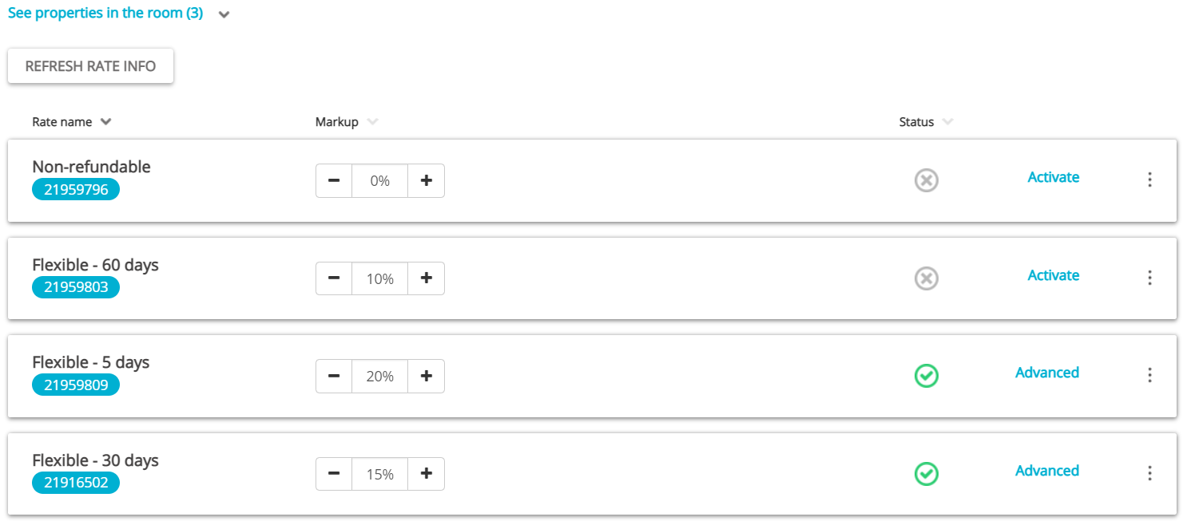Toggle active status checkmark for Flexible - 5 days
The height and width of the screenshot is (521, 1183).
coord(927,376)
